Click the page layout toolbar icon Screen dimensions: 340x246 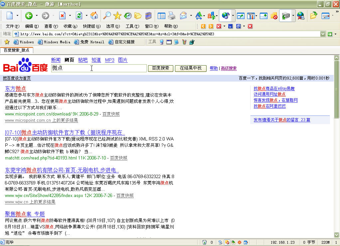pyautogui.click(x=161, y=16)
